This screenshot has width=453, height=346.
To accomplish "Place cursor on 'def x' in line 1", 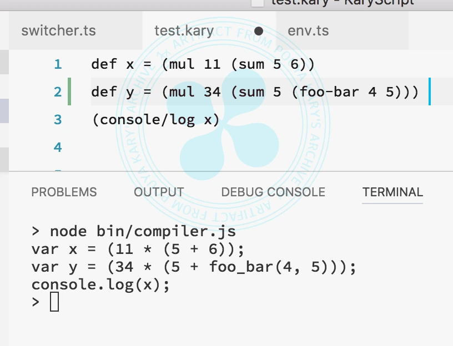I will pyautogui.click(x=113, y=64).
